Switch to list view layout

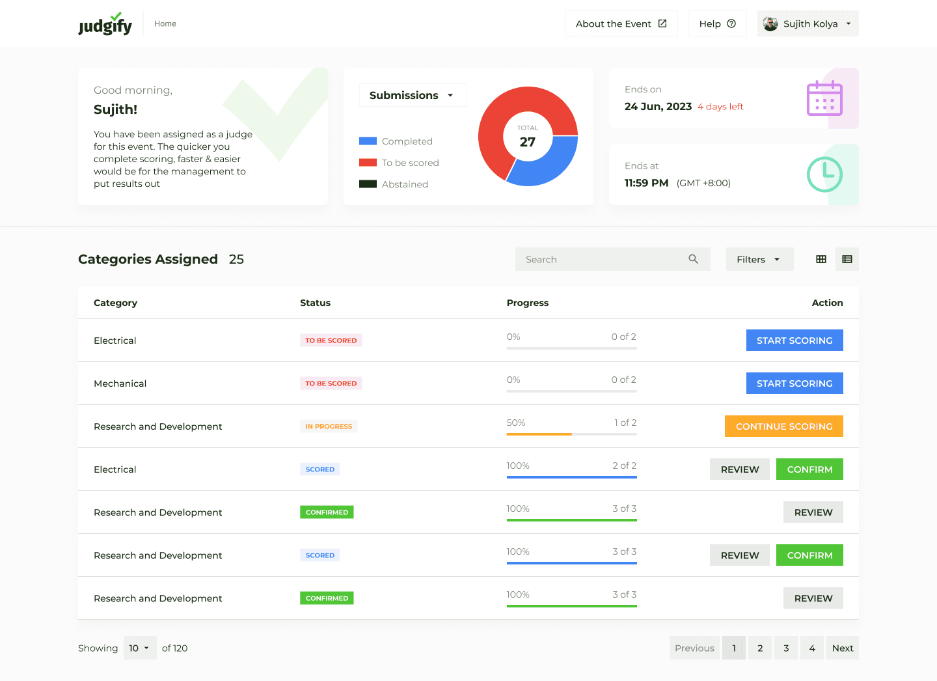pyautogui.click(x=847, y=259)
